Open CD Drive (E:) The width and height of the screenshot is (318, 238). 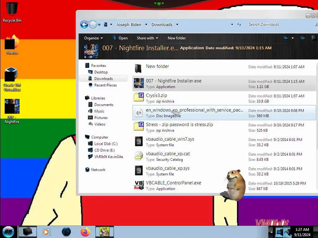coord(102,150)
